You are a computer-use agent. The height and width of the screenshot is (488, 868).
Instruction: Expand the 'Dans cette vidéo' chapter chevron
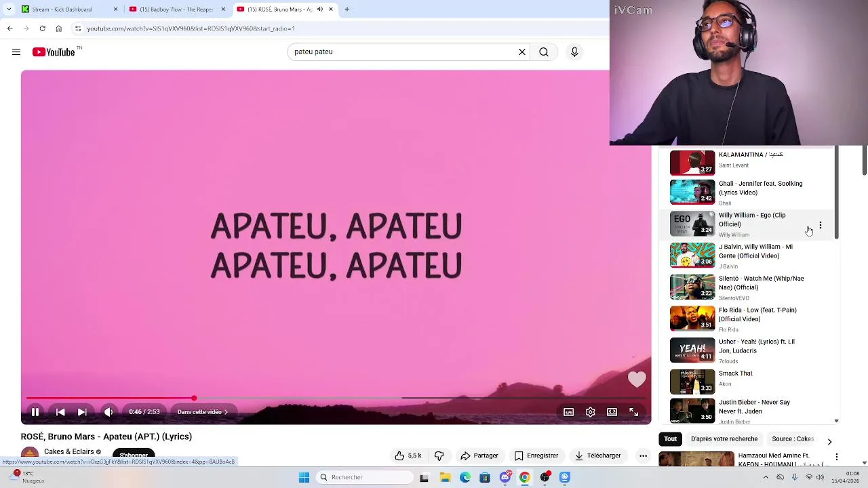pos(226,412)
